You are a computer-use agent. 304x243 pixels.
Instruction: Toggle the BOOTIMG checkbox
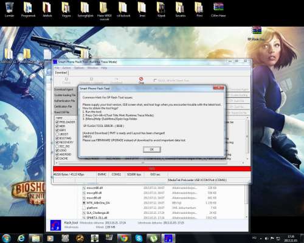pyautogui.click(x=57, y=139)
